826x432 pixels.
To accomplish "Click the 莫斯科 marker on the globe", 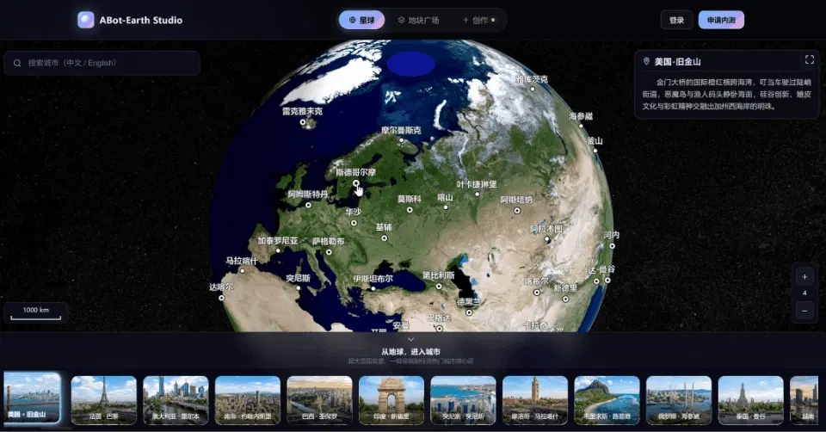I will [x=410, y=210].
